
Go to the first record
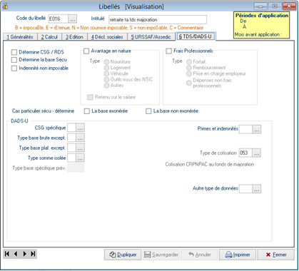click(7, 254)
